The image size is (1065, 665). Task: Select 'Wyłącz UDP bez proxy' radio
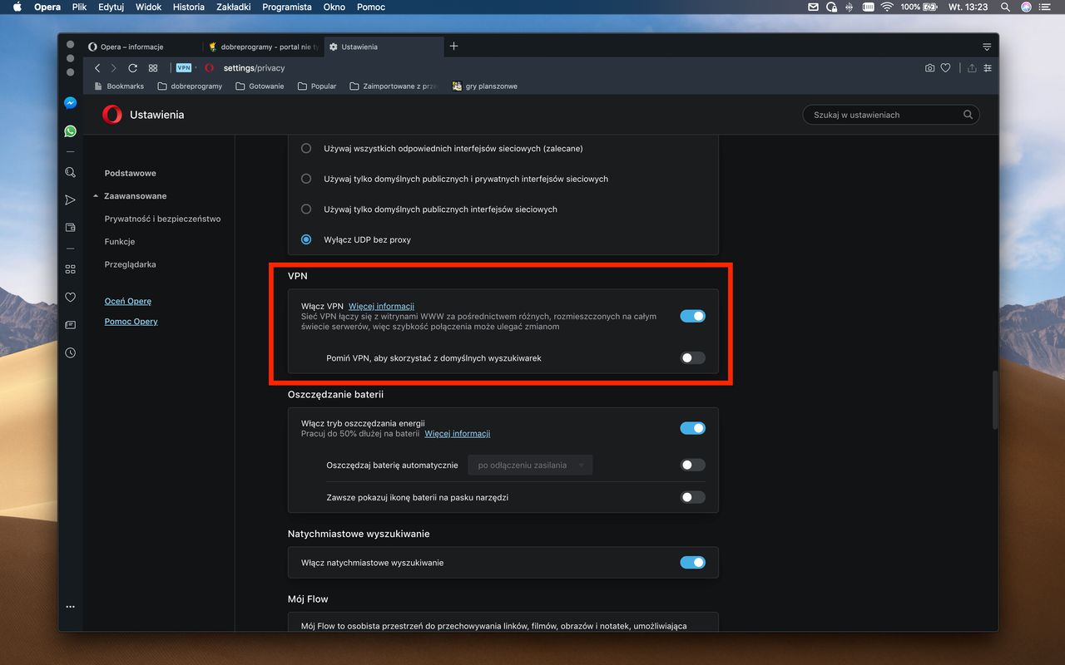click(x=306, y=239)
